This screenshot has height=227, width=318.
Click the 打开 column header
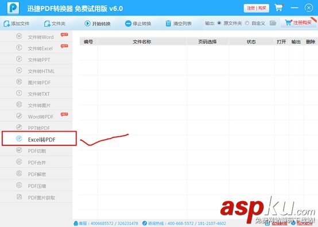(x=281, y=41)
